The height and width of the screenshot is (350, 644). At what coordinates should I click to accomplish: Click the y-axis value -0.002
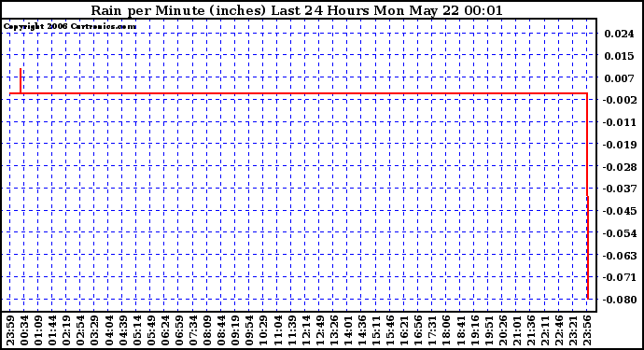[x=619, y=100]
